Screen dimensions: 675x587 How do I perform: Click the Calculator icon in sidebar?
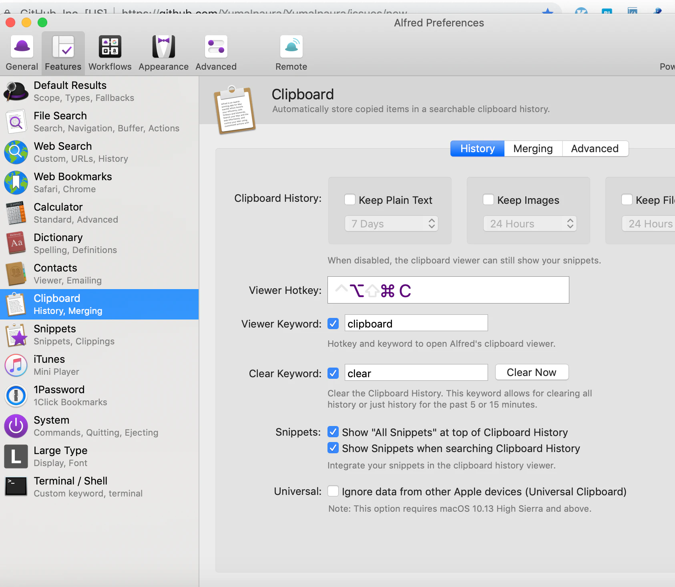(16, 213)
